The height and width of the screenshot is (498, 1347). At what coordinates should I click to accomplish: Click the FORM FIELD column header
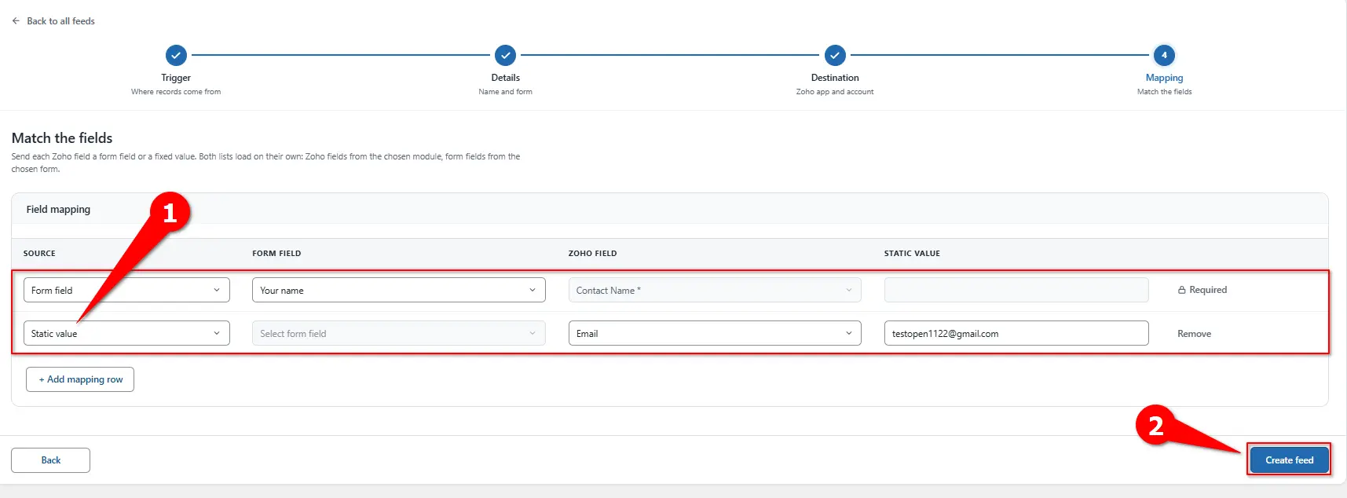point(276,254)
